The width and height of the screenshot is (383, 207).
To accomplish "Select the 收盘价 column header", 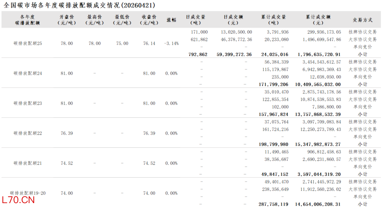I will click(149, 20).
